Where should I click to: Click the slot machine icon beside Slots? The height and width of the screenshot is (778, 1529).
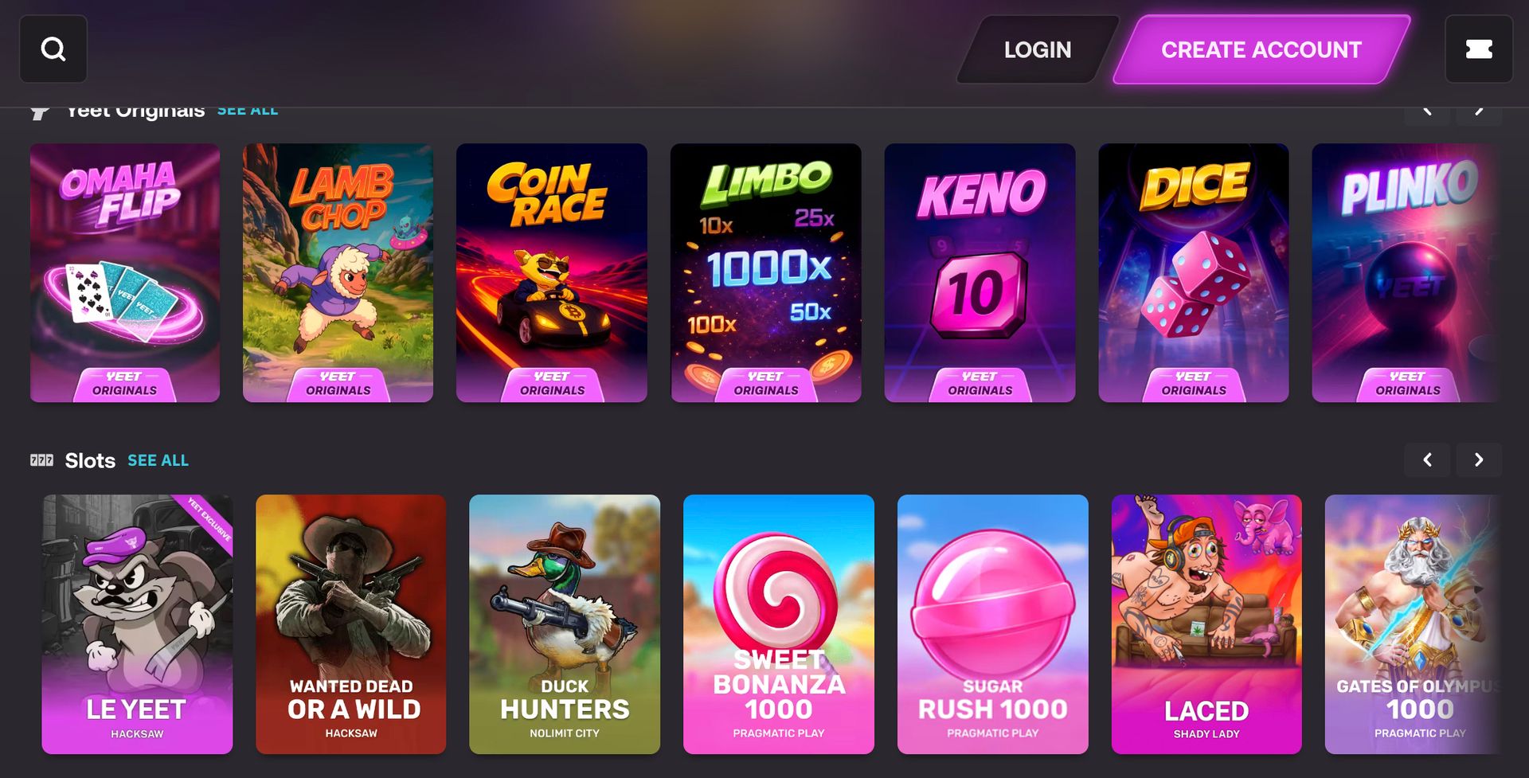pos(41,460)
